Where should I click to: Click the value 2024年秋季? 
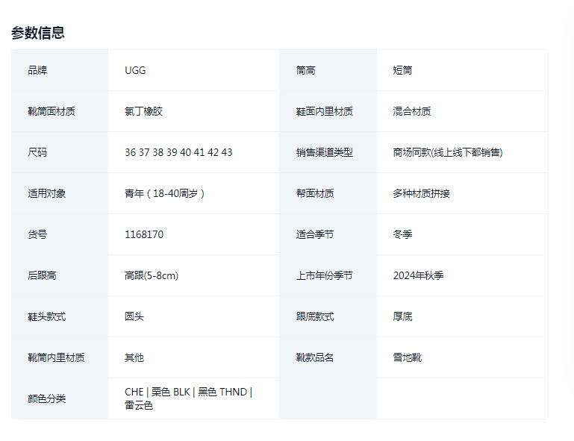point(419,275)
